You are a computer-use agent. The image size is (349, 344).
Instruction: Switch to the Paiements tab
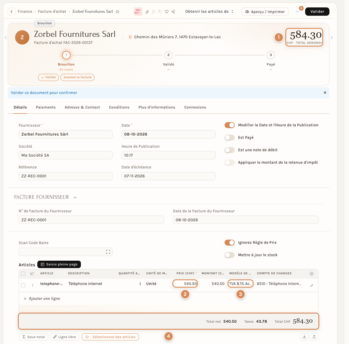point(46,107)
